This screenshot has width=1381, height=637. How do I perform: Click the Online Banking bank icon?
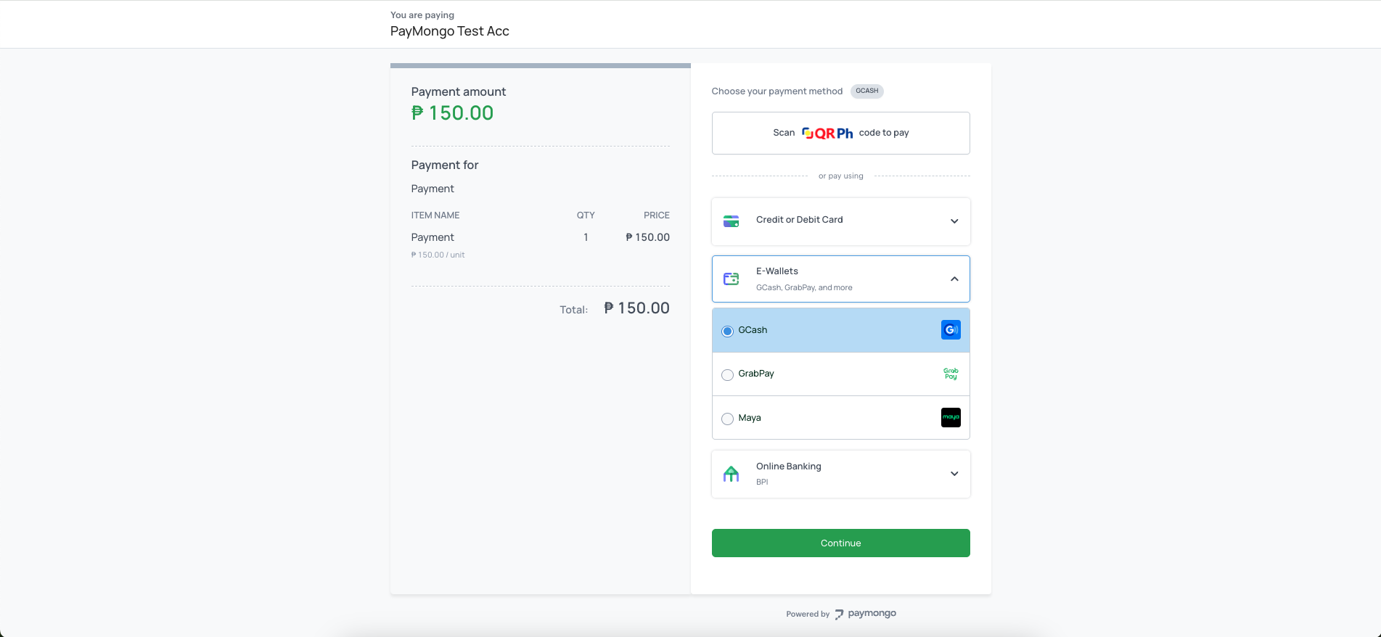[x=732, y=474]
